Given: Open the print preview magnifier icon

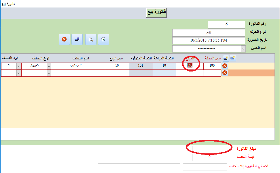Looking at the screenshot, I should tap(91, 39).
